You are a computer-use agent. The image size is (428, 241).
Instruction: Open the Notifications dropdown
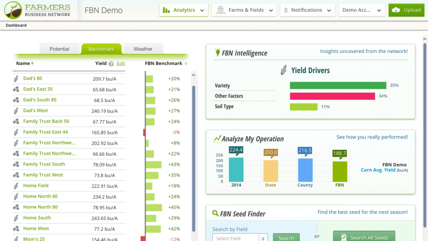[x=307, y=10]
